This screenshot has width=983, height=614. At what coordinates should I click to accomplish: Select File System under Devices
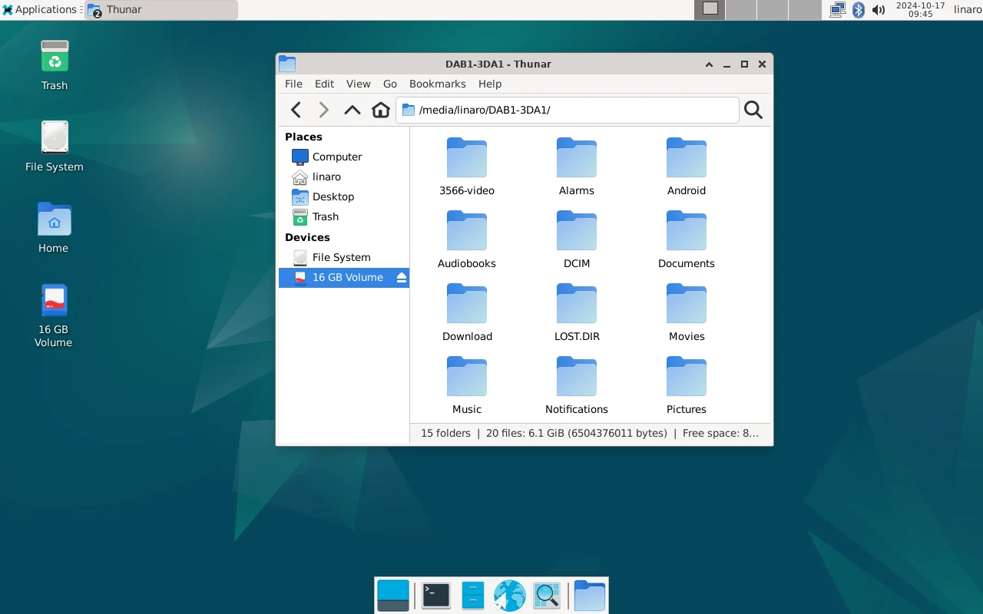pos(344,257)
